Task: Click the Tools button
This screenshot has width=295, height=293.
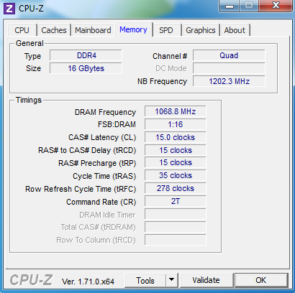Action: click(x=145, y=280)
